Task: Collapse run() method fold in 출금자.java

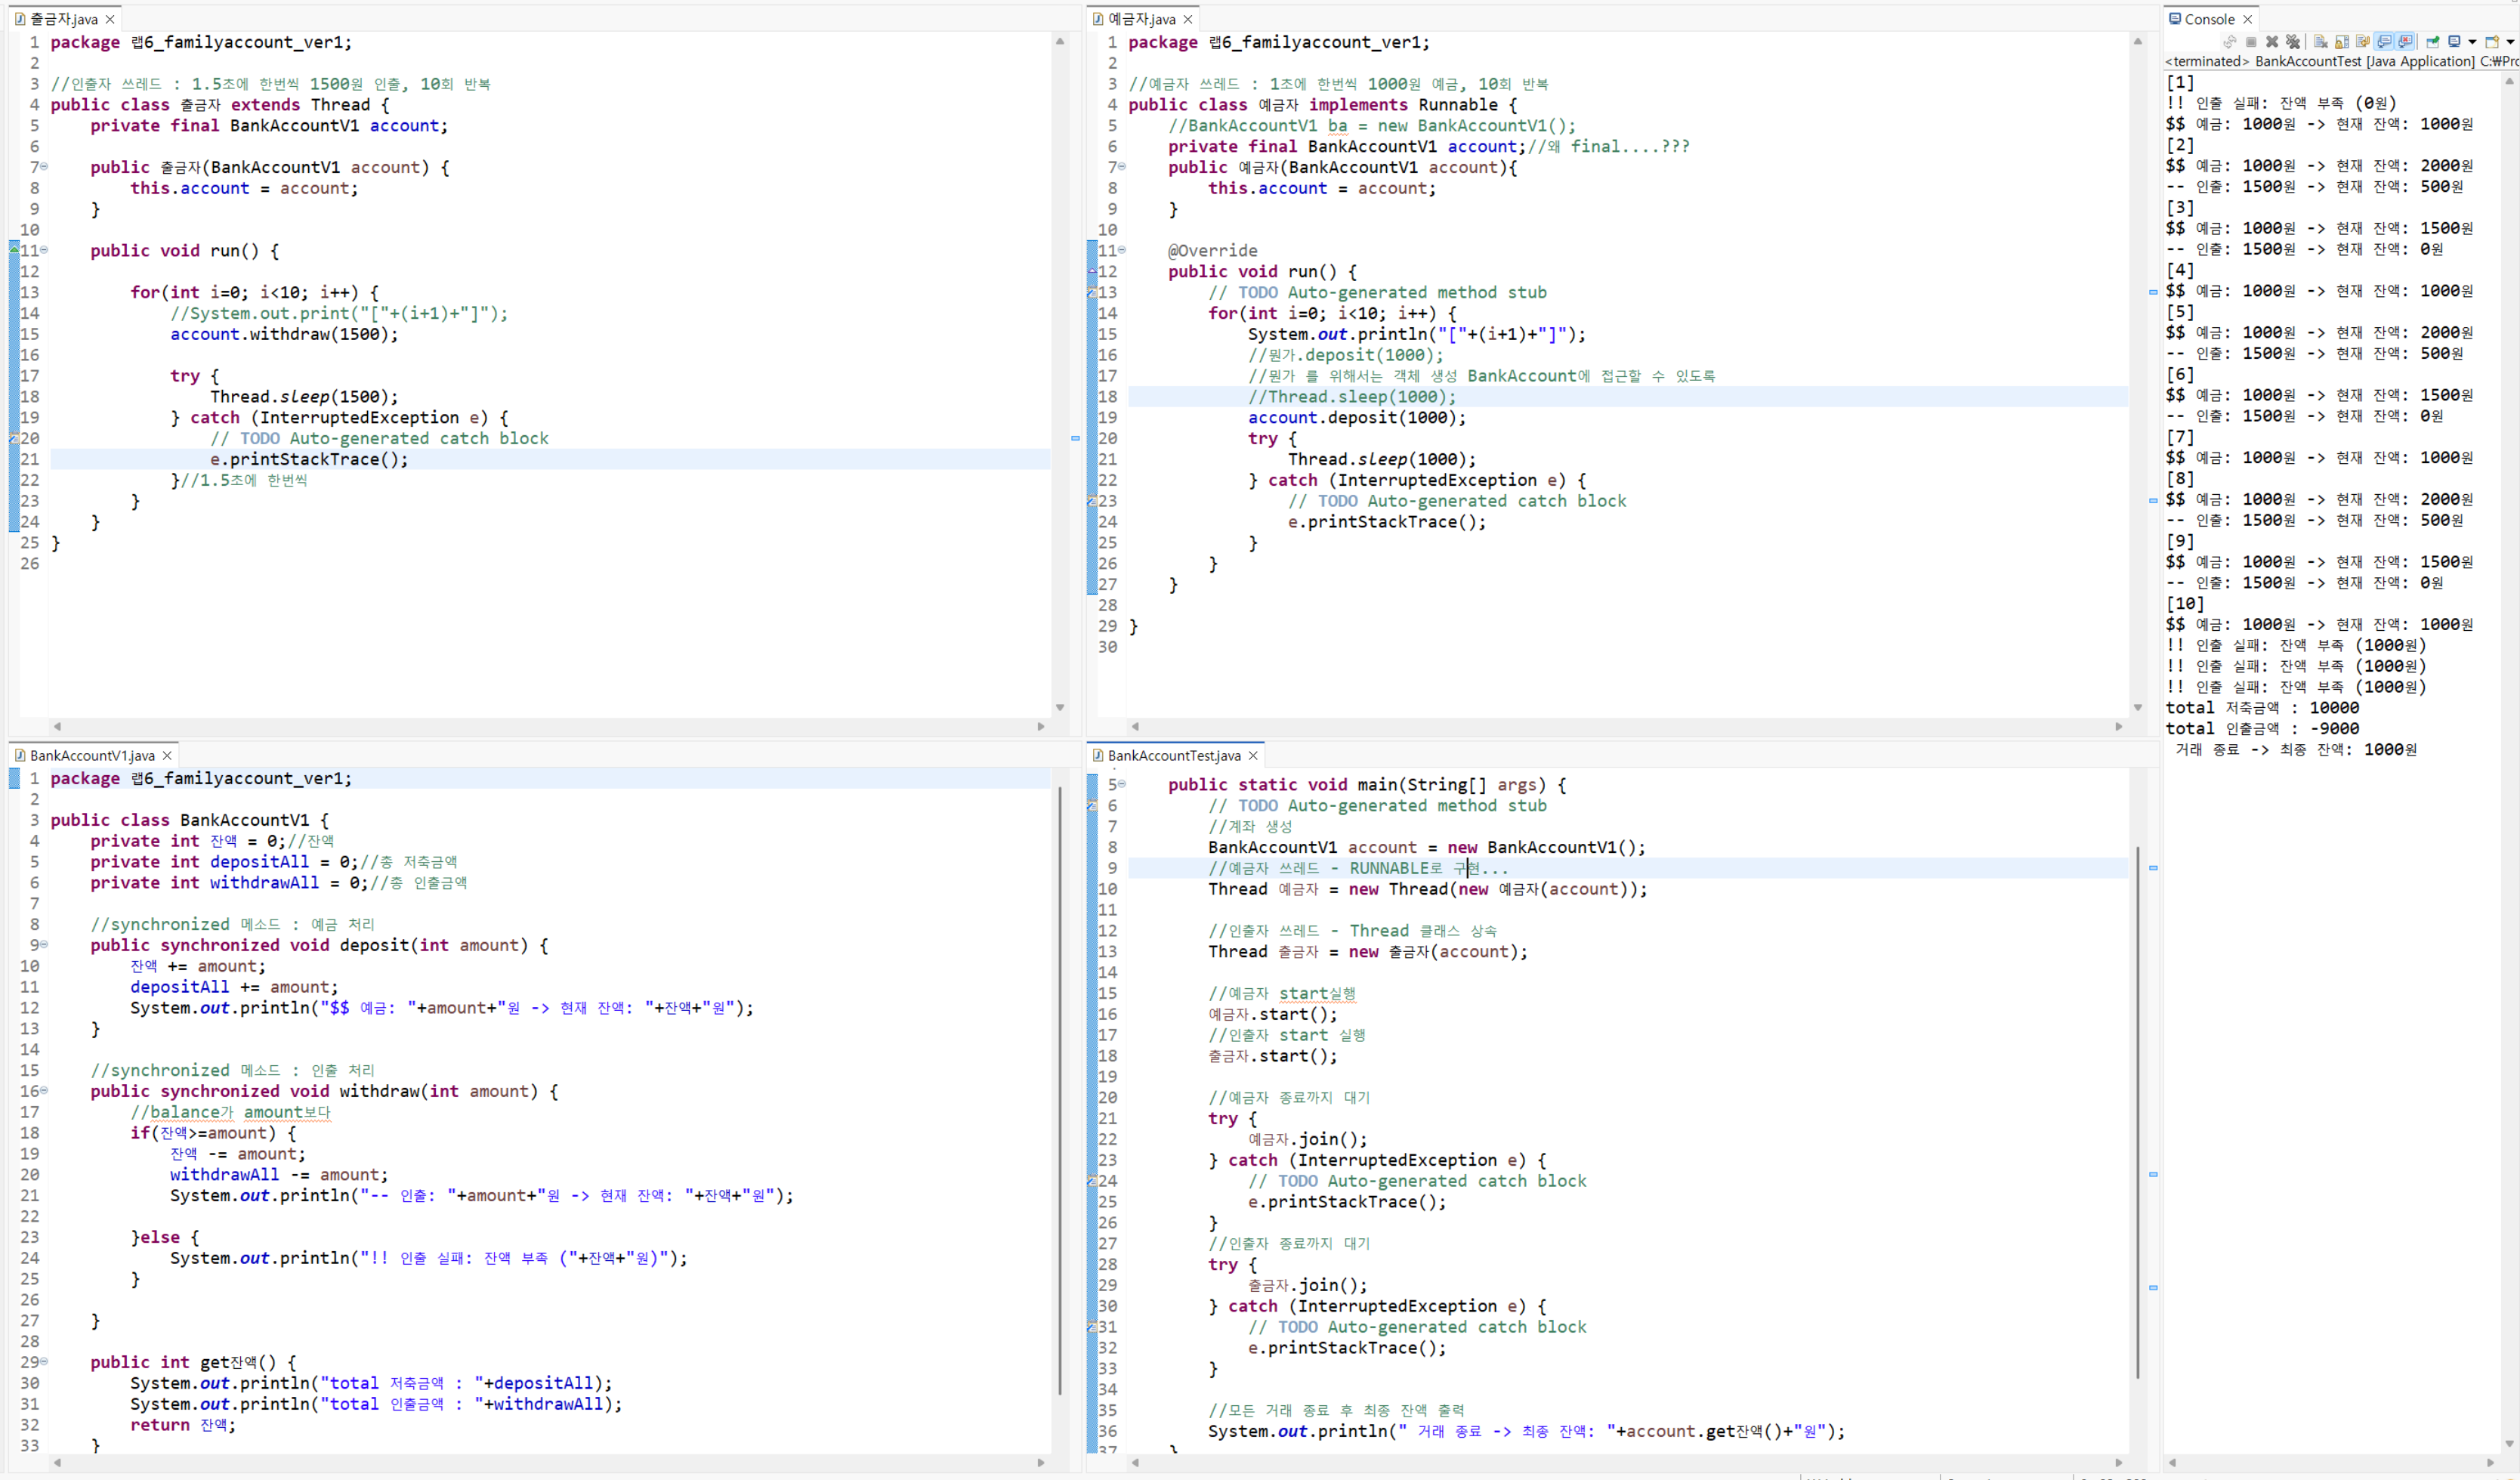Action: (x=44, y=250)
